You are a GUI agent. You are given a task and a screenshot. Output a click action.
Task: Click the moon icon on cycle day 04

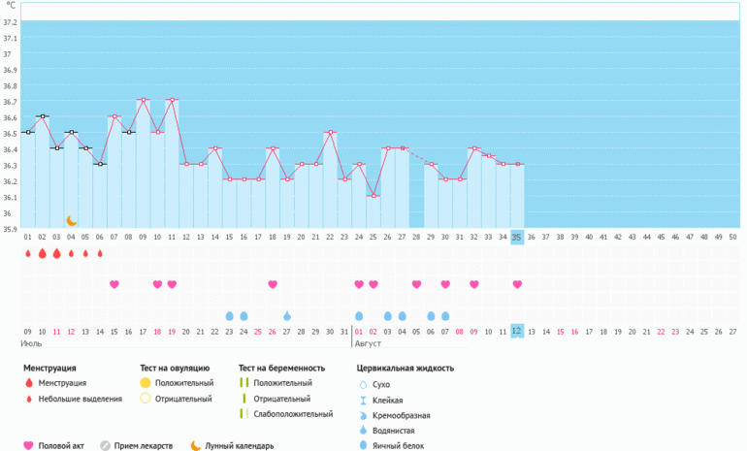[71, 221]
